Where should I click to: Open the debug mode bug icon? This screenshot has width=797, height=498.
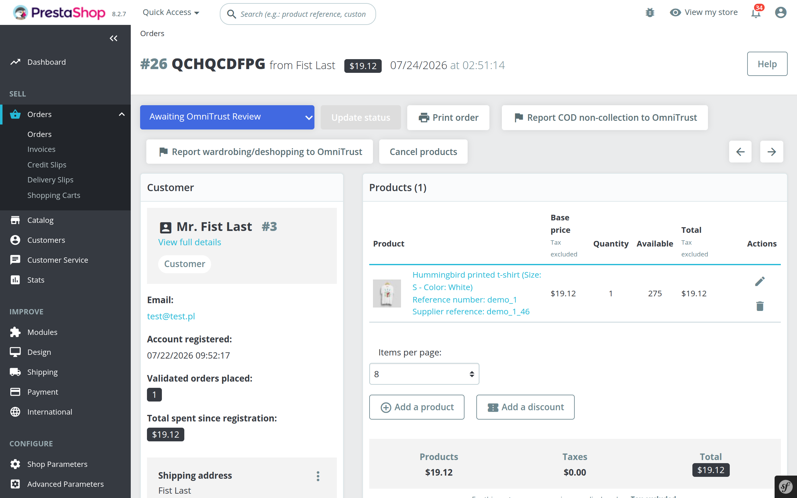coord(650,12)
